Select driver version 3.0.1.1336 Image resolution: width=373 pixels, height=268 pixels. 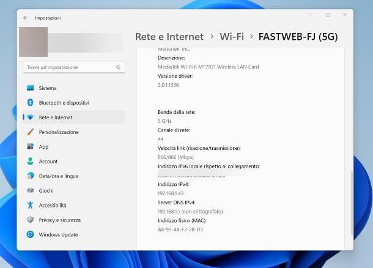pyautogui.click(x=168, y=85)
